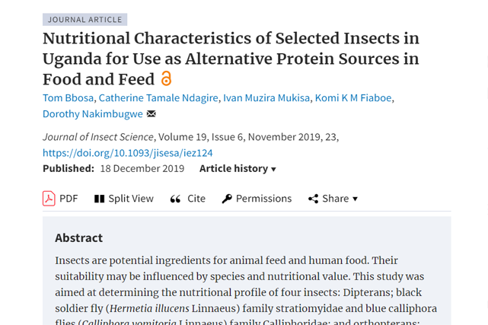
Task: Click the envelope icon beside Dorothy Nakimbugwe
Action: 152,114
